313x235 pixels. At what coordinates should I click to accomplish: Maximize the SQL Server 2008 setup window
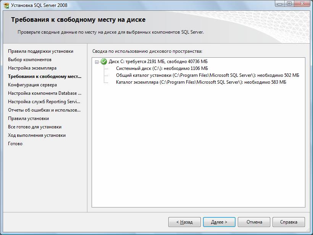click(x=289, y=4)
